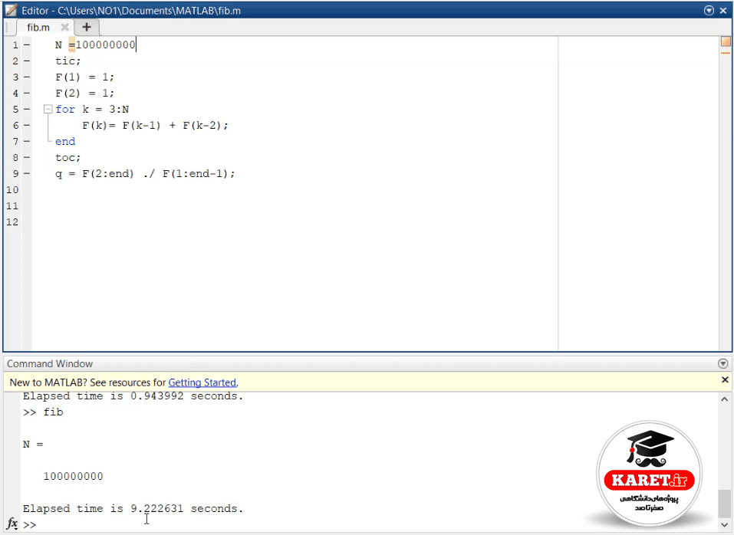Click line number 10 in the editor
This screenshot has height=535, width=734.
point(12,190)
